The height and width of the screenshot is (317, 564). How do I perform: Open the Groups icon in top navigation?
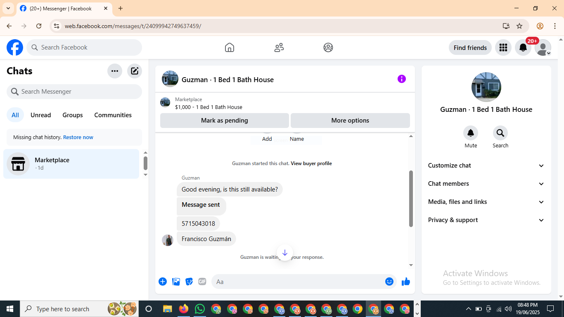[x=328, y=47]
